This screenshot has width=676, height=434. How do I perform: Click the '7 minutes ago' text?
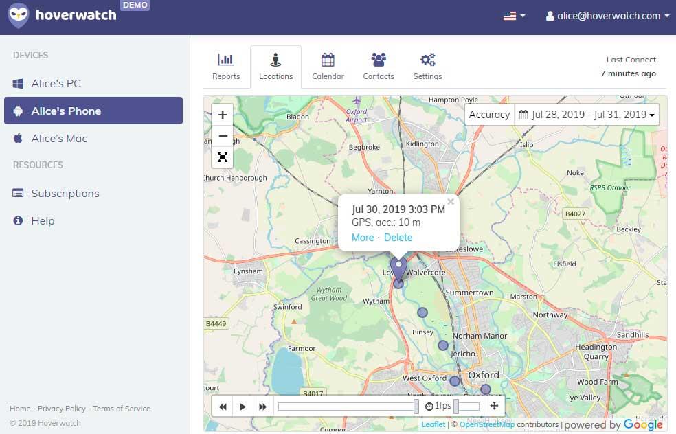tap(628, 73)
